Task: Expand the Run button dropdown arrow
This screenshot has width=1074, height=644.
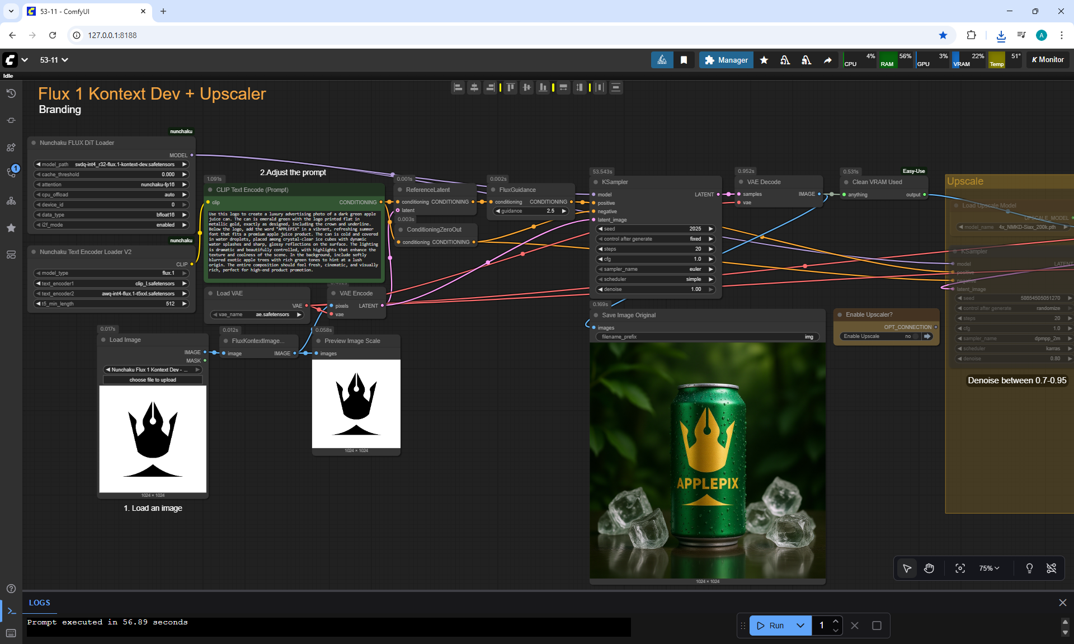Action: [800, 626]
